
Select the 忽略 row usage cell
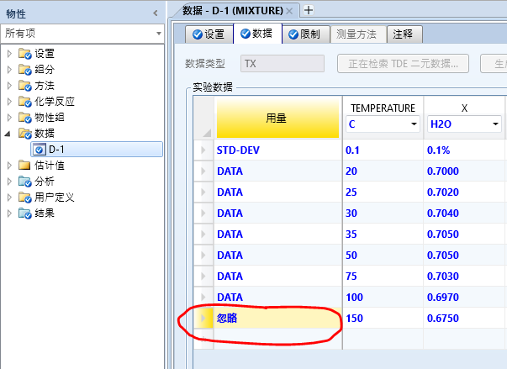click(x=277, y=319)
